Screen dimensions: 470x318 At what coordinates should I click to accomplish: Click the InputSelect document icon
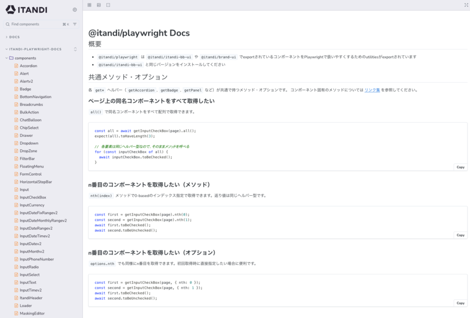pos(16,275)
